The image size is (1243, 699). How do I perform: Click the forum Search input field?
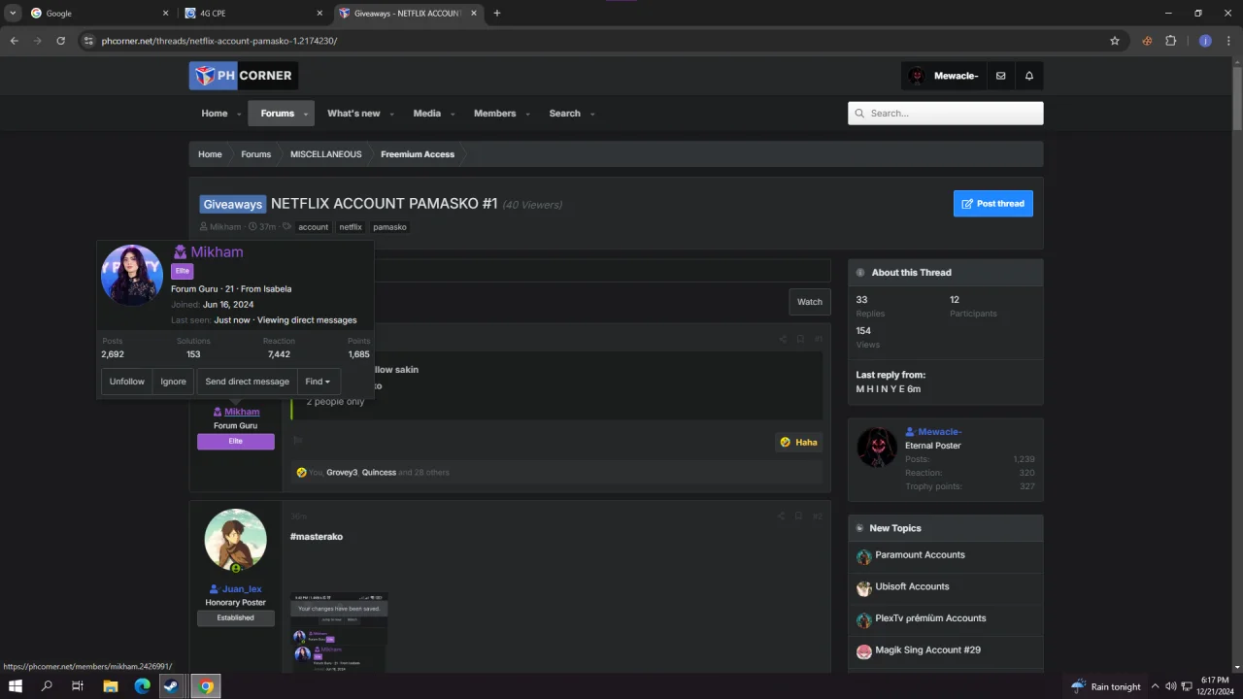946,114
